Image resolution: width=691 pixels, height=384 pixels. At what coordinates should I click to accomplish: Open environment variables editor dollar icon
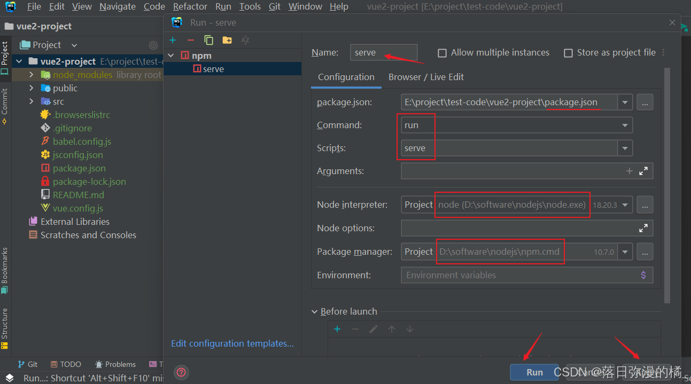pos(643,275)
